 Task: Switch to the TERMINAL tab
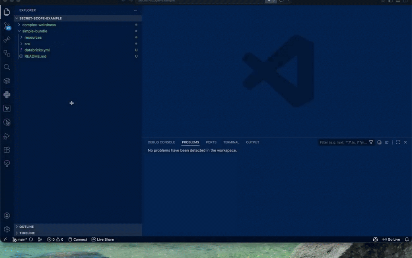tap(231, 142)
